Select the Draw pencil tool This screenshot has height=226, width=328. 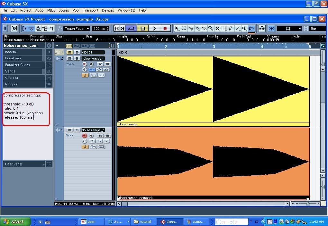coord(231,28)
